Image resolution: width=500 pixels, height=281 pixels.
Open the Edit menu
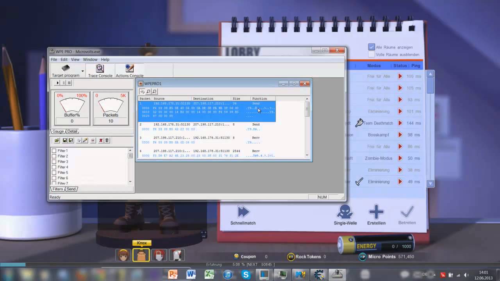64,59
